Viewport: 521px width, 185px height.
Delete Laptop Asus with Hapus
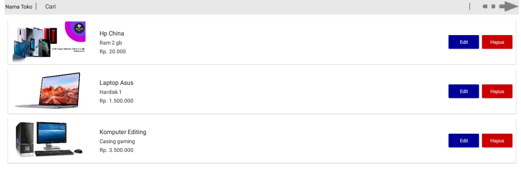[x=497, y=92]
